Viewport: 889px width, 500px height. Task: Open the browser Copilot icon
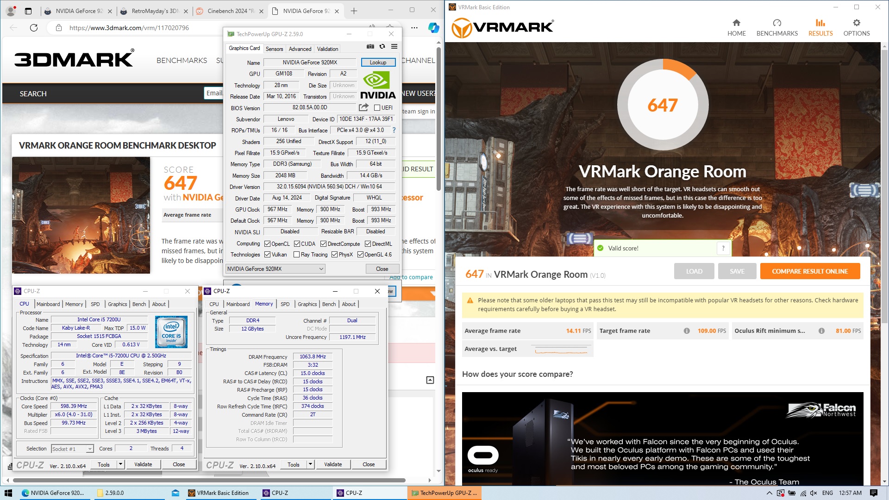433,28
